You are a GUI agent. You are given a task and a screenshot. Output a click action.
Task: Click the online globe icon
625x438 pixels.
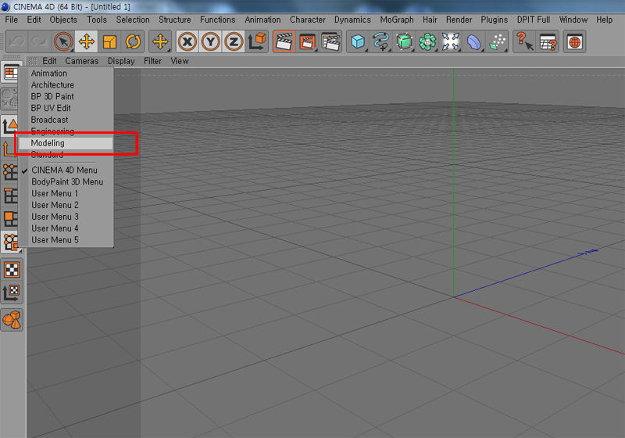coord(574,41)
